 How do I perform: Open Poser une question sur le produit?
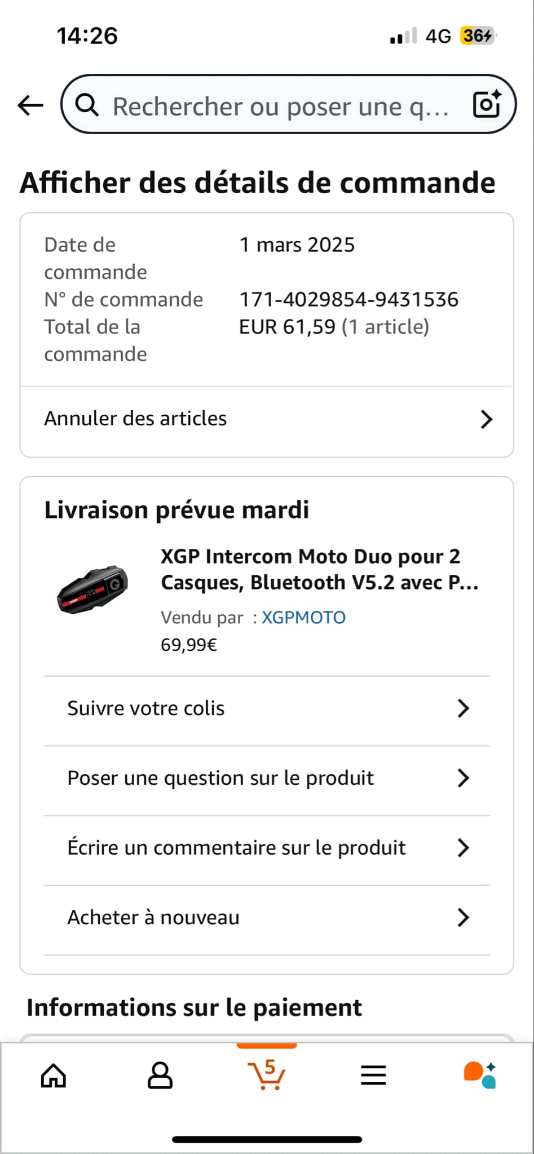coord(220,778)
